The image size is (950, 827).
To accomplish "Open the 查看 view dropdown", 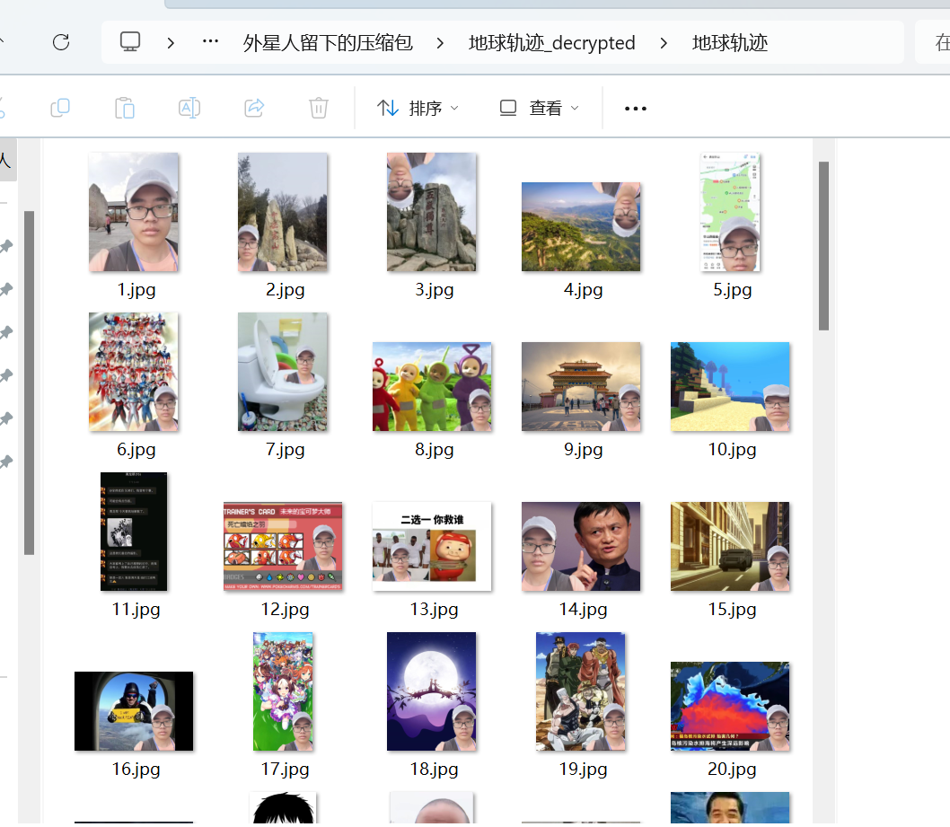I will 540,109.
